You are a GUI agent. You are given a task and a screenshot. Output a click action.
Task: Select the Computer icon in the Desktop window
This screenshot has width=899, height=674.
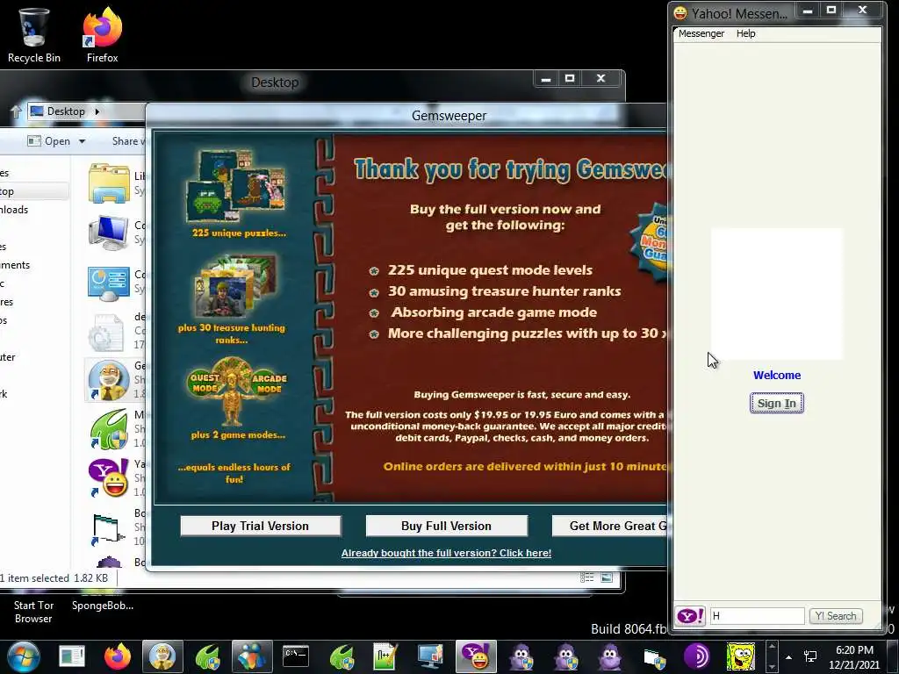click(x=109, y=232)
